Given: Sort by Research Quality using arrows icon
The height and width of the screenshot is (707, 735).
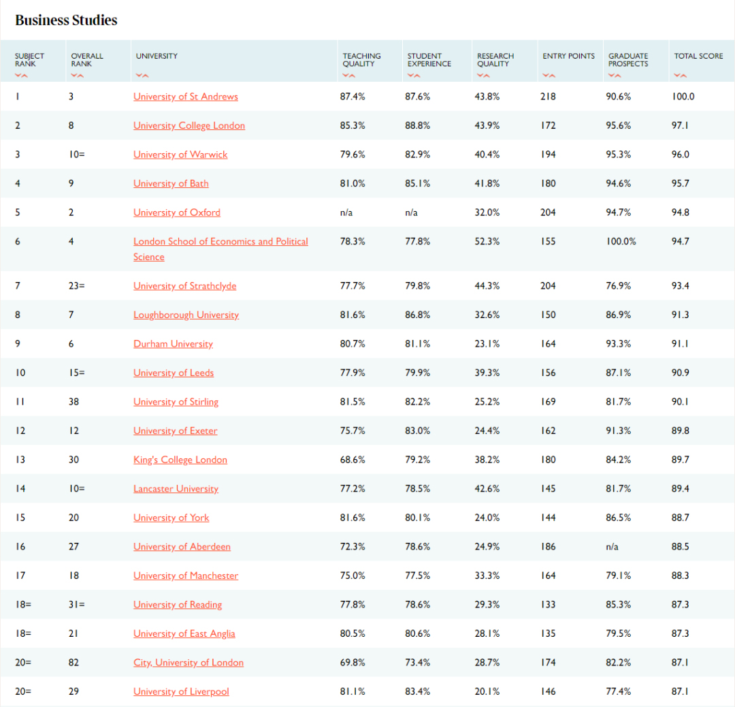Looking at the screenshot, I should (483, 76).
